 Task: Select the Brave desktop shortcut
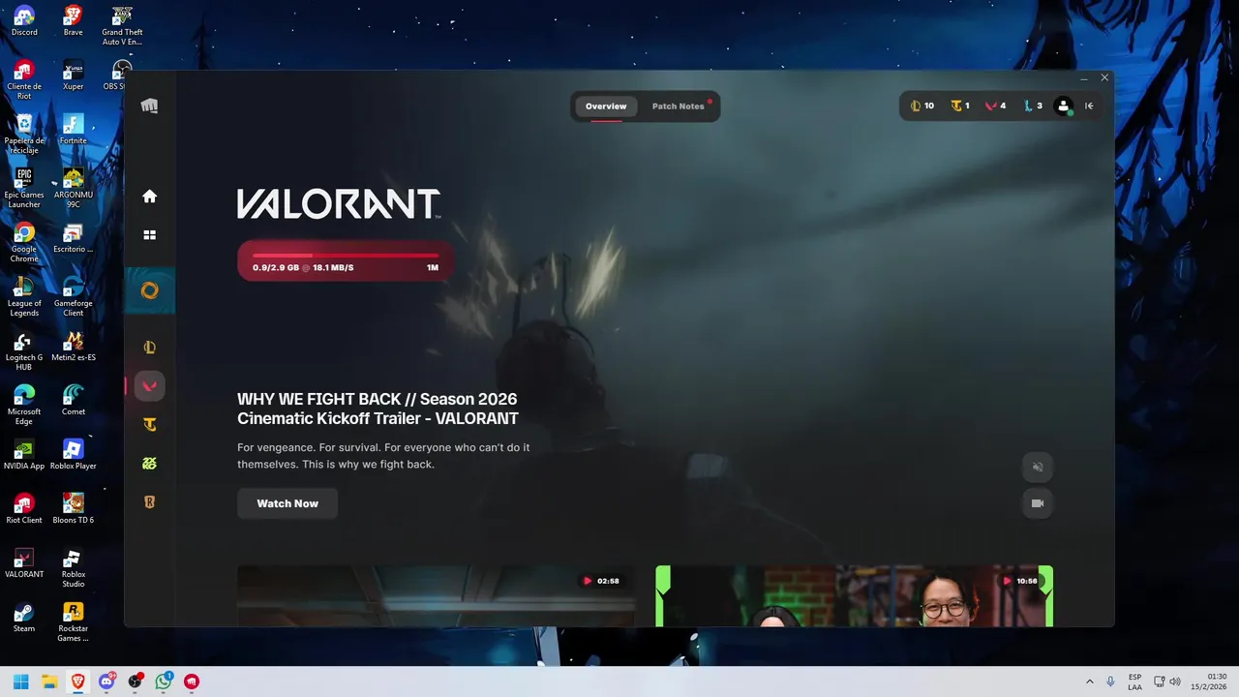(x=74, y=21)
